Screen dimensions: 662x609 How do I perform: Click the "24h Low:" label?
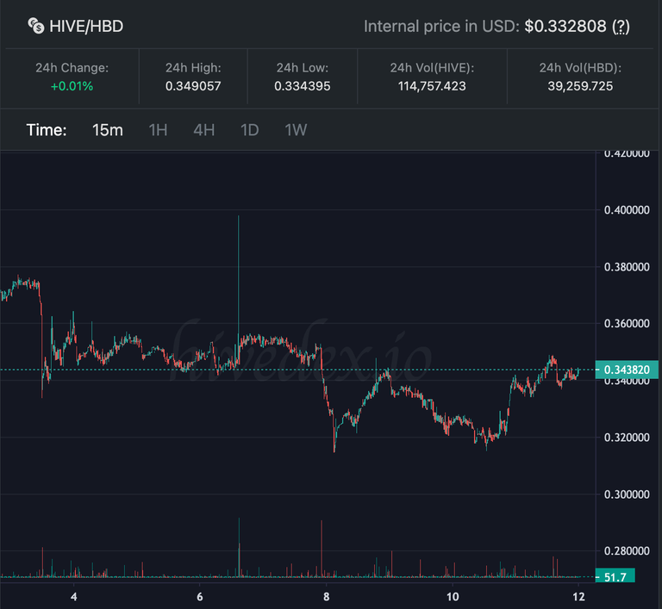click(303, 68)
